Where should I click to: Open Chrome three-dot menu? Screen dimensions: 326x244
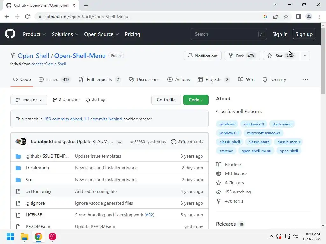point(319,17)
